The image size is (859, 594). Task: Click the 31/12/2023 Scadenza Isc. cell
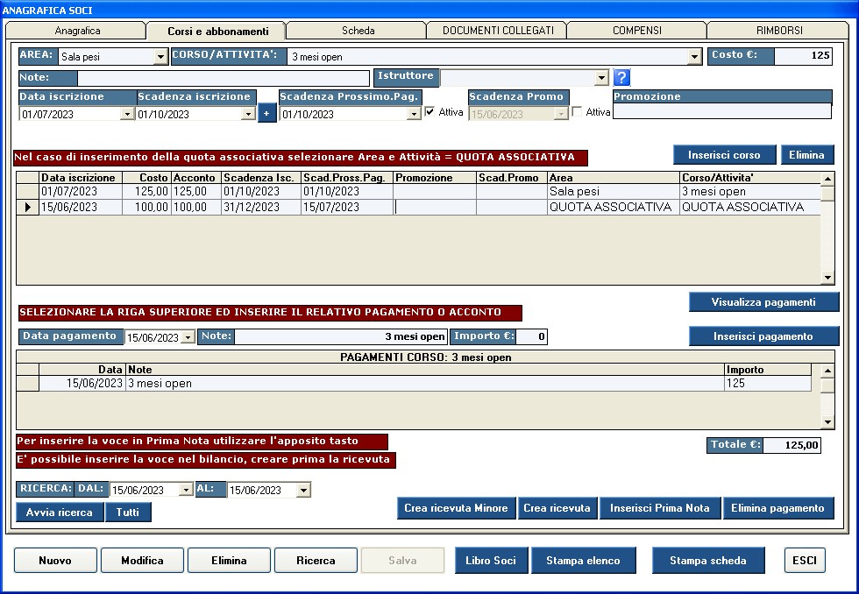(261, 208)
